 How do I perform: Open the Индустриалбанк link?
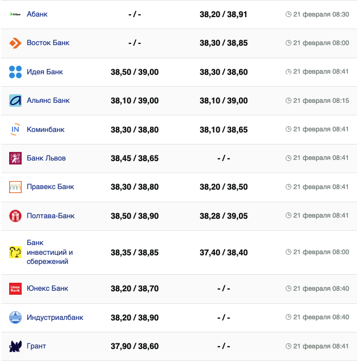point(55,318)
